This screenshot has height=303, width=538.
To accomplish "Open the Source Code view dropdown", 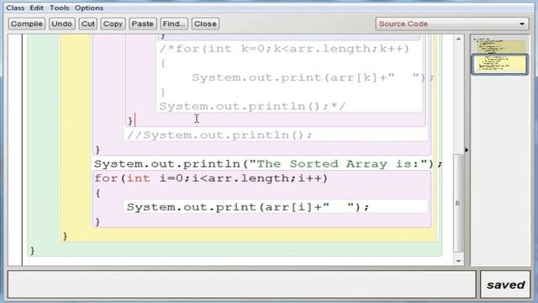I will pos(452,24).
